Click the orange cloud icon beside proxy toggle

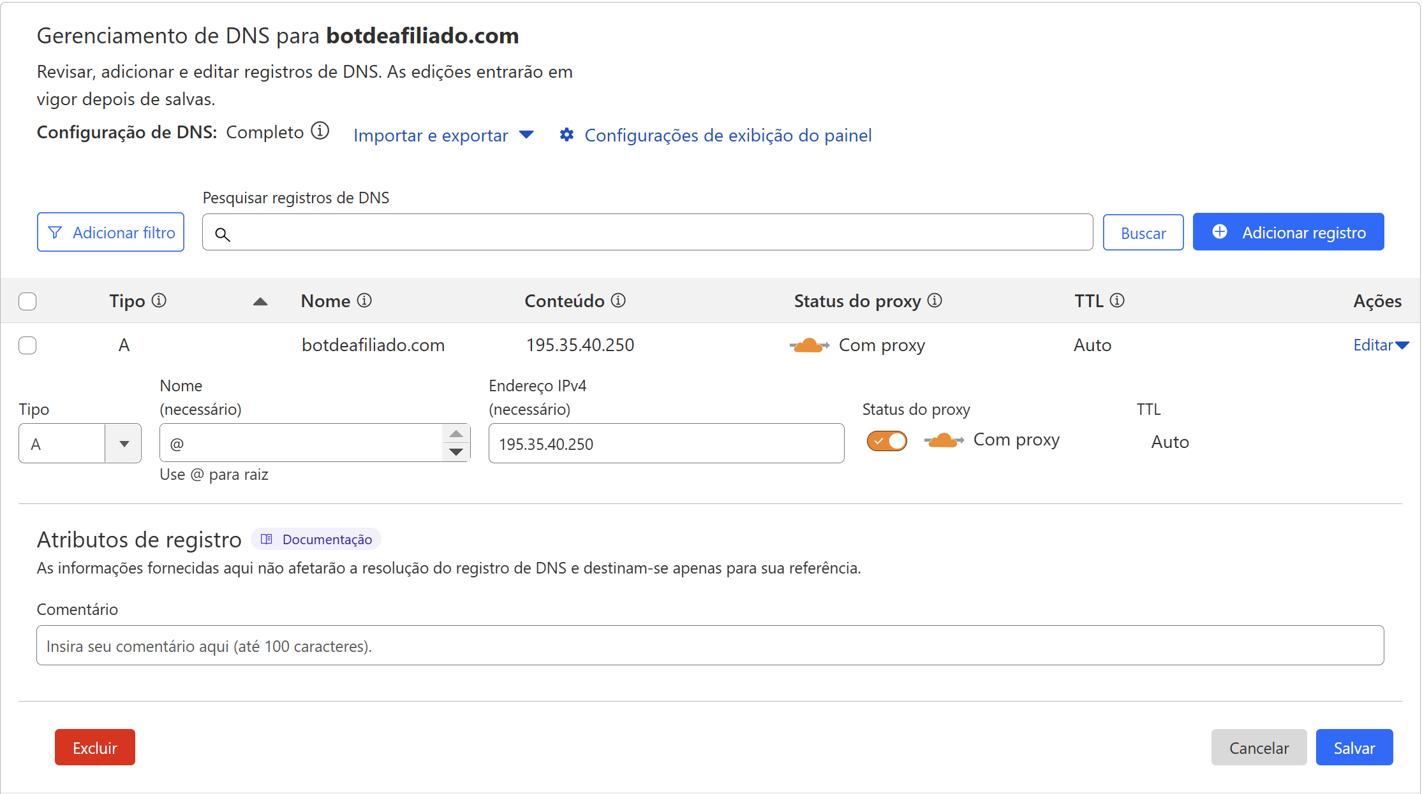coord(944,440)
